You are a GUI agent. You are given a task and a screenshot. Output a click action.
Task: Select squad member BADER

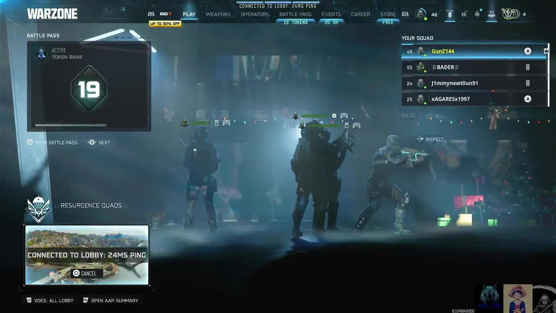[x=474, y=67]
